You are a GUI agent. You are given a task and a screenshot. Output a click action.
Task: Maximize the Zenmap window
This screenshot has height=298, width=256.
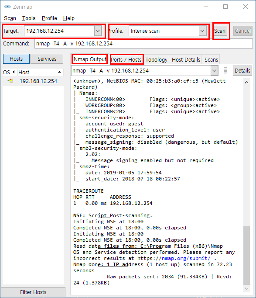coord(225,7)
